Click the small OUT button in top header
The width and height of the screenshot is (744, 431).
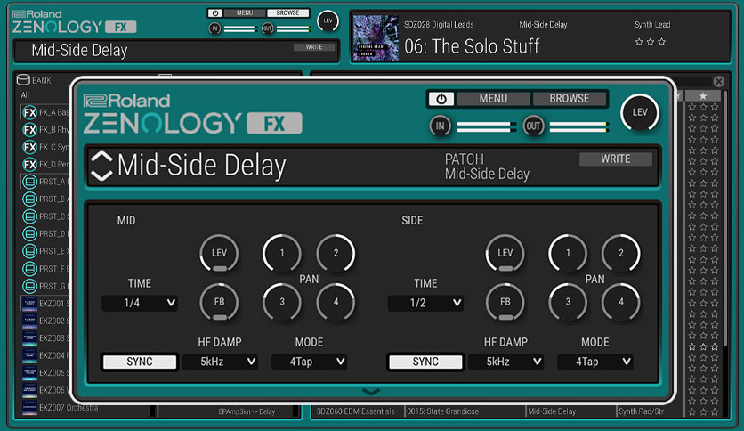tap(268, 29)
